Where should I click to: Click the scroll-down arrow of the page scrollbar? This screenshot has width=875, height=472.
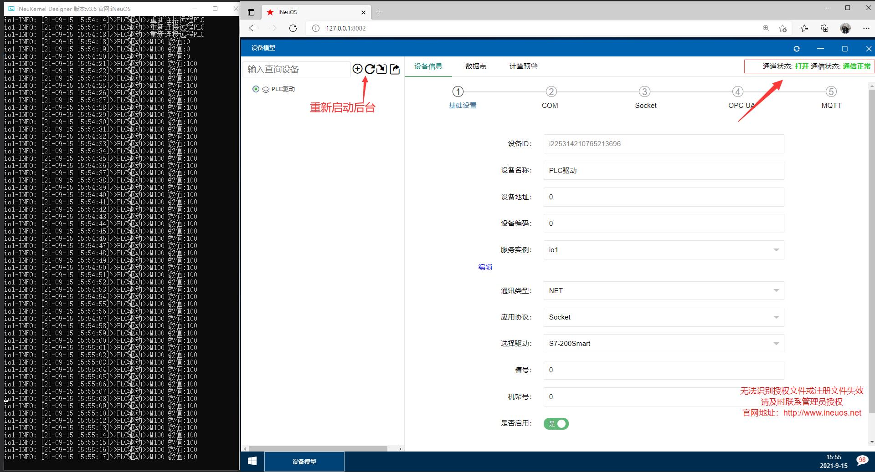[x=872, y=442]
